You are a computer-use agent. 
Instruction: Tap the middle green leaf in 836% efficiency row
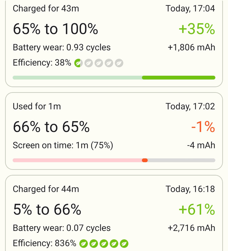[104, 244]
